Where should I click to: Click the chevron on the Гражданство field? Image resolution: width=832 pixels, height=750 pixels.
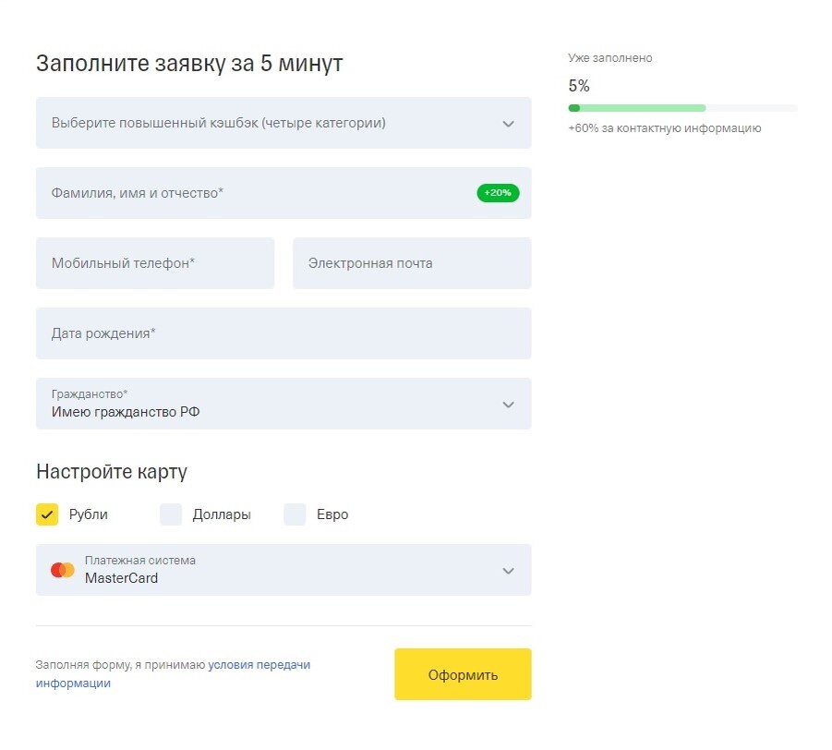pyautogui.click(x=508, y=404)
